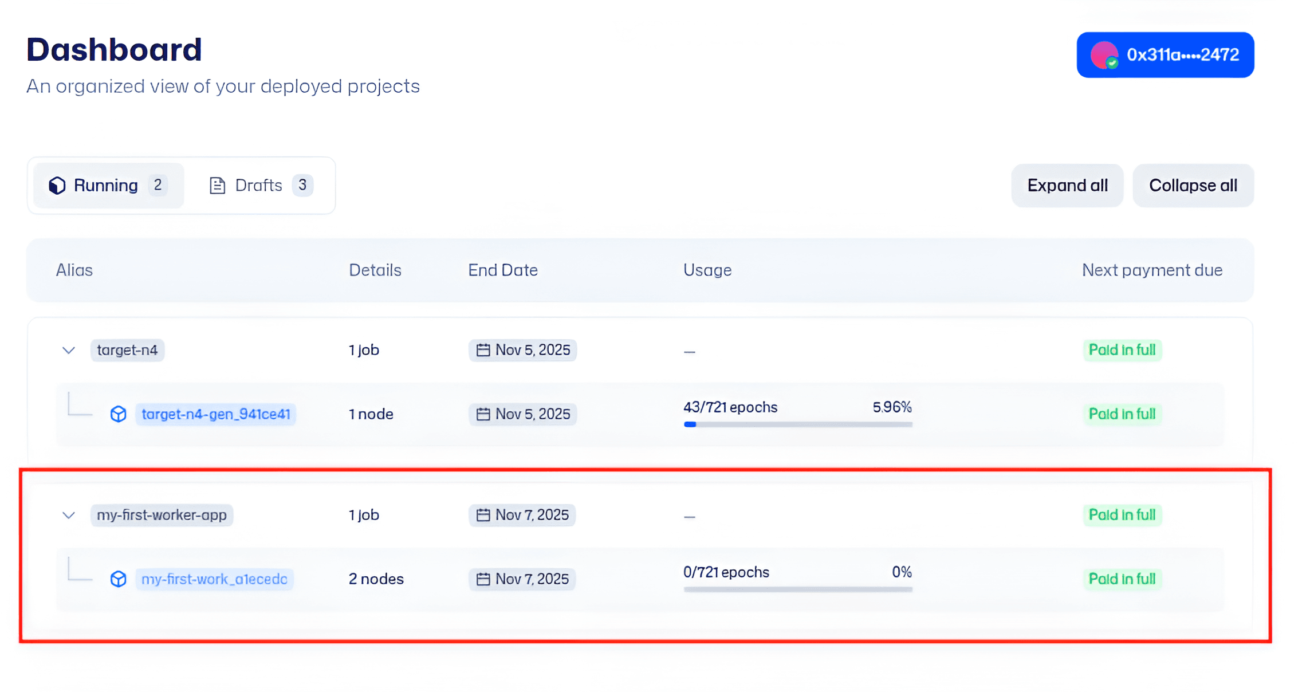This screenshot has height=692, width=1314.
Task: Click the wallet avatar icon in address button
Action: point(1103,55)
